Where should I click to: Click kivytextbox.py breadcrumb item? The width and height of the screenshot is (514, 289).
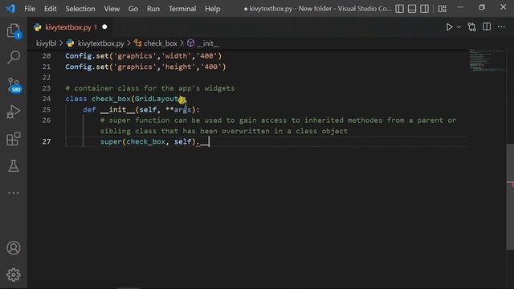pos(100,43)
